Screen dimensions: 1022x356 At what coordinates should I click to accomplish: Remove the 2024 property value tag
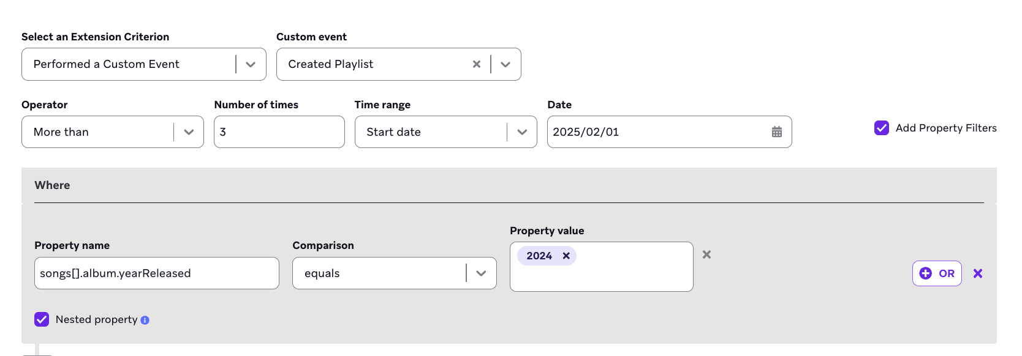click(566, 256)
